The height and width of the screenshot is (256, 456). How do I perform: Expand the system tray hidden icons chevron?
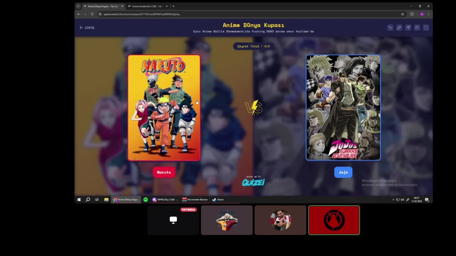393,199
